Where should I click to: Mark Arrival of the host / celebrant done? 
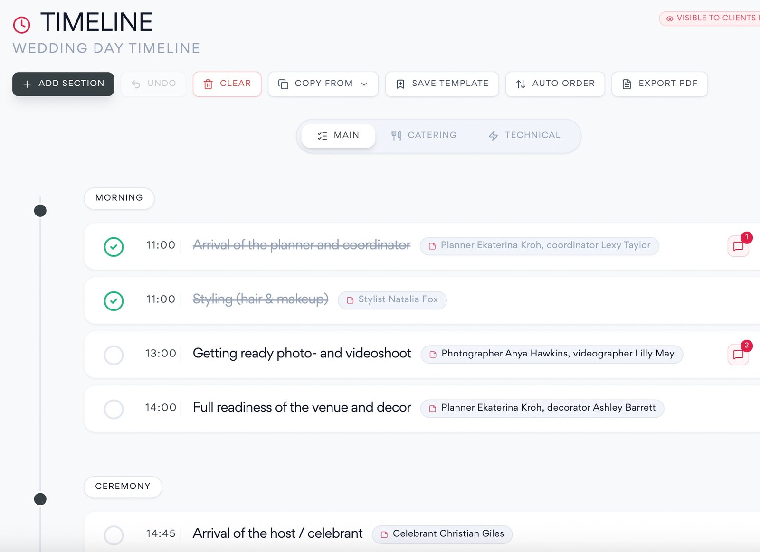(x=114, y=535)
